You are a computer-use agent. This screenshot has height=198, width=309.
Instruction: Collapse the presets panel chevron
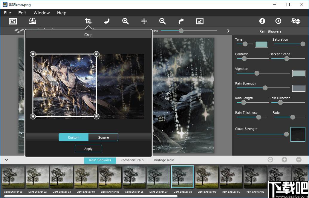7,159
